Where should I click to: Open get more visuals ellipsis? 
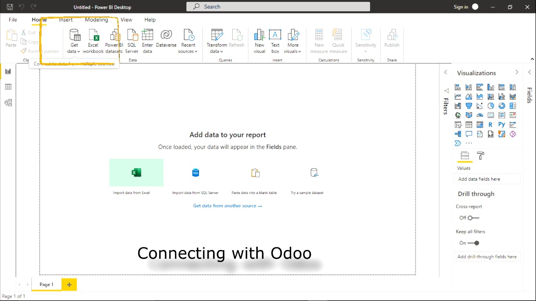tap(469, 143)
